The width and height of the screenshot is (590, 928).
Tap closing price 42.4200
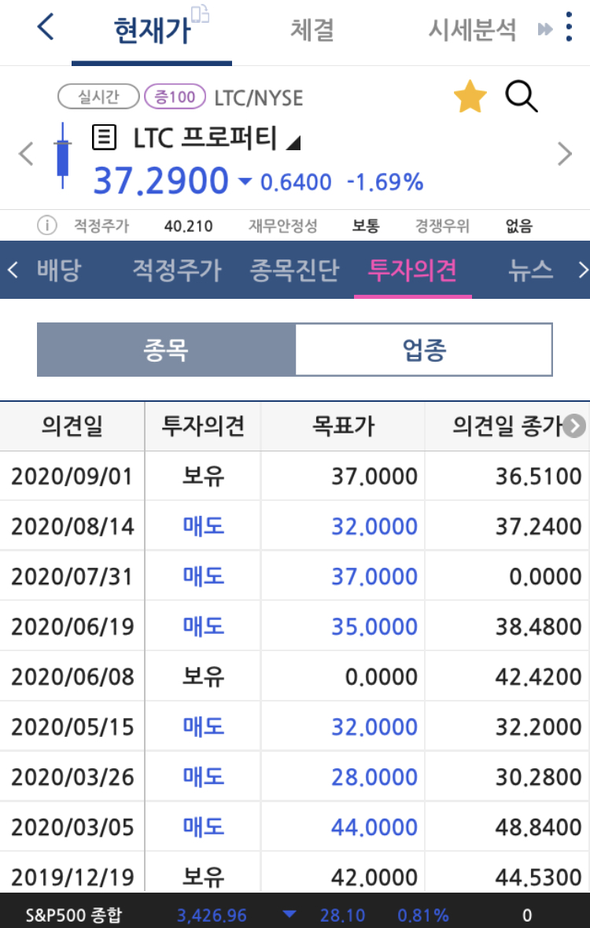(x=539, y=676)
